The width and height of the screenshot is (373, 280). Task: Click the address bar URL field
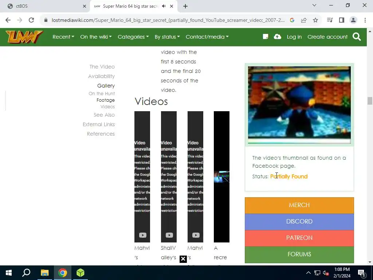[x=168, y=20]
